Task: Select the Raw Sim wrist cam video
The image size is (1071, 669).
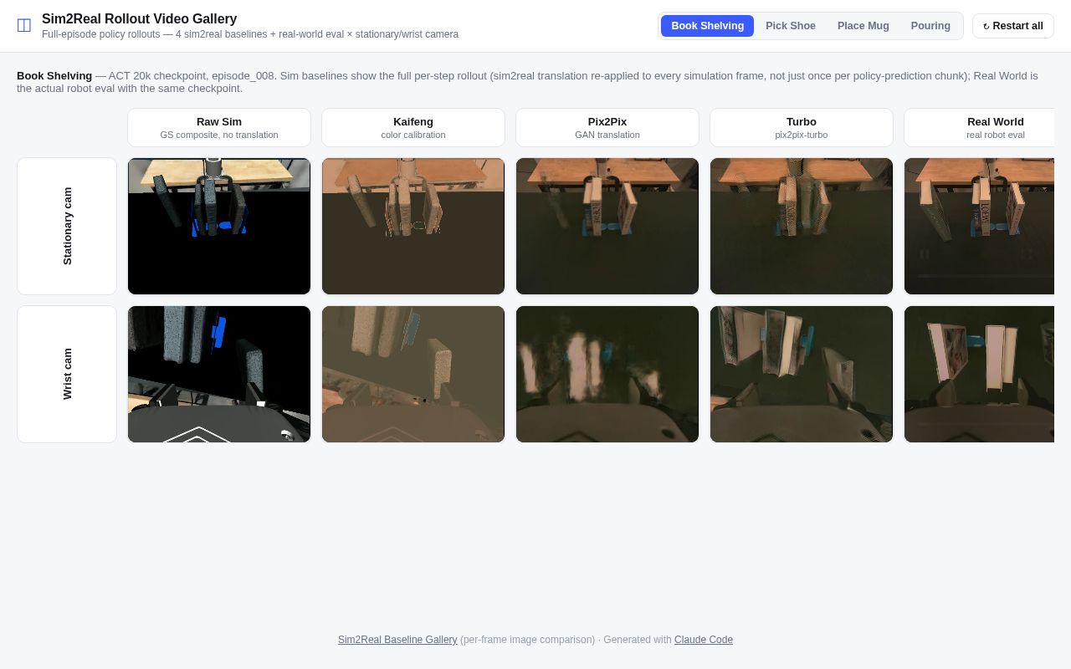Action: pos(219,374)
